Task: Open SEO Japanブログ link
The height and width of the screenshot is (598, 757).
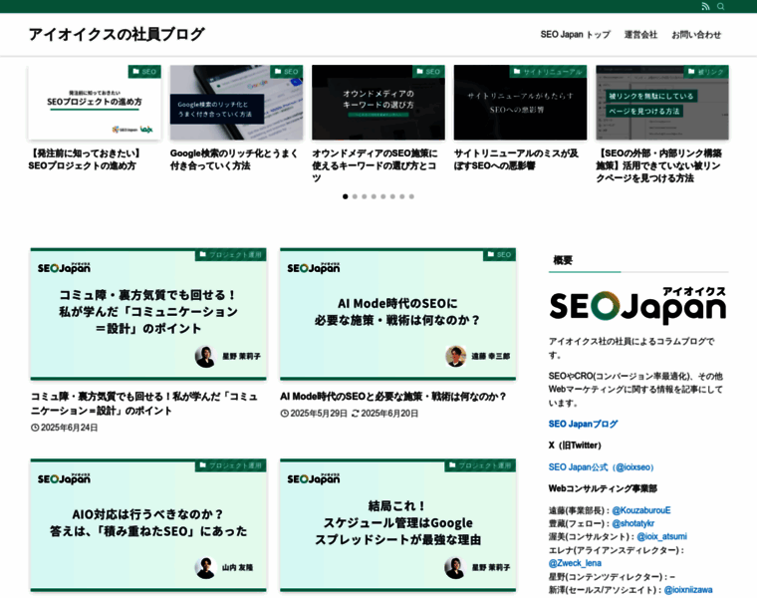Action: coord(583,425)
